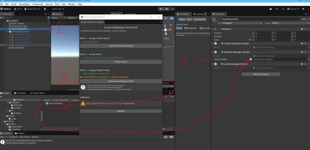310x150 pixels.
Task: Click the Position X input field
Action: pos(262,33)
